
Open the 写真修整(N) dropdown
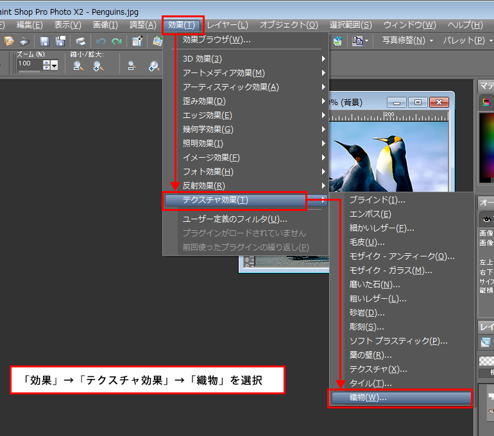click(407, 40)
